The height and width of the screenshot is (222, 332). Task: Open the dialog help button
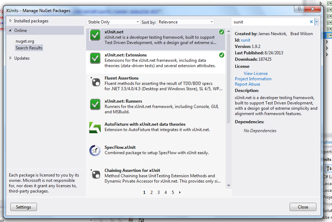tap(299, 9)
